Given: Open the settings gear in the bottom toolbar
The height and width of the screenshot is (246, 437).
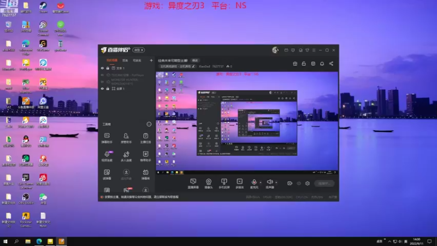Looking at the screenshot, I should pos(308,183).
